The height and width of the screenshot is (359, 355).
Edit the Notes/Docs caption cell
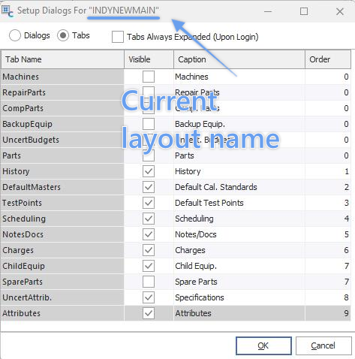(x=239, y=234)
